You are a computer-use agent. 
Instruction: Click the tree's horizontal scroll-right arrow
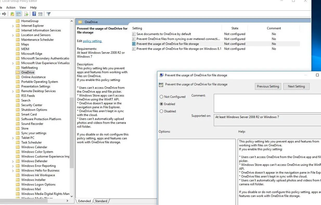67,201
